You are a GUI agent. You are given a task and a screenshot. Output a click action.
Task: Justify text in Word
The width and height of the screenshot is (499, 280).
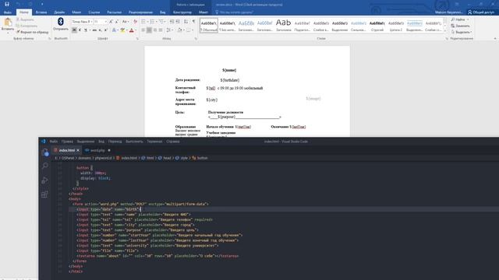[161, 30]
